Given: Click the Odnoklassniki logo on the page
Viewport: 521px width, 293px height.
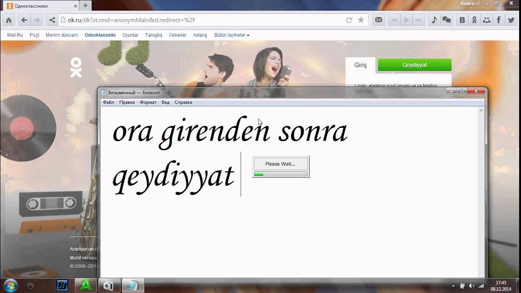Looking at the screenshot, I should (76, 67).
